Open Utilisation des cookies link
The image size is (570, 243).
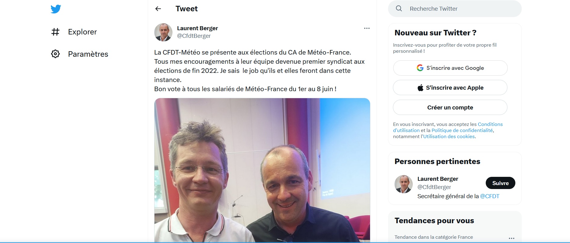pos(449,137)
